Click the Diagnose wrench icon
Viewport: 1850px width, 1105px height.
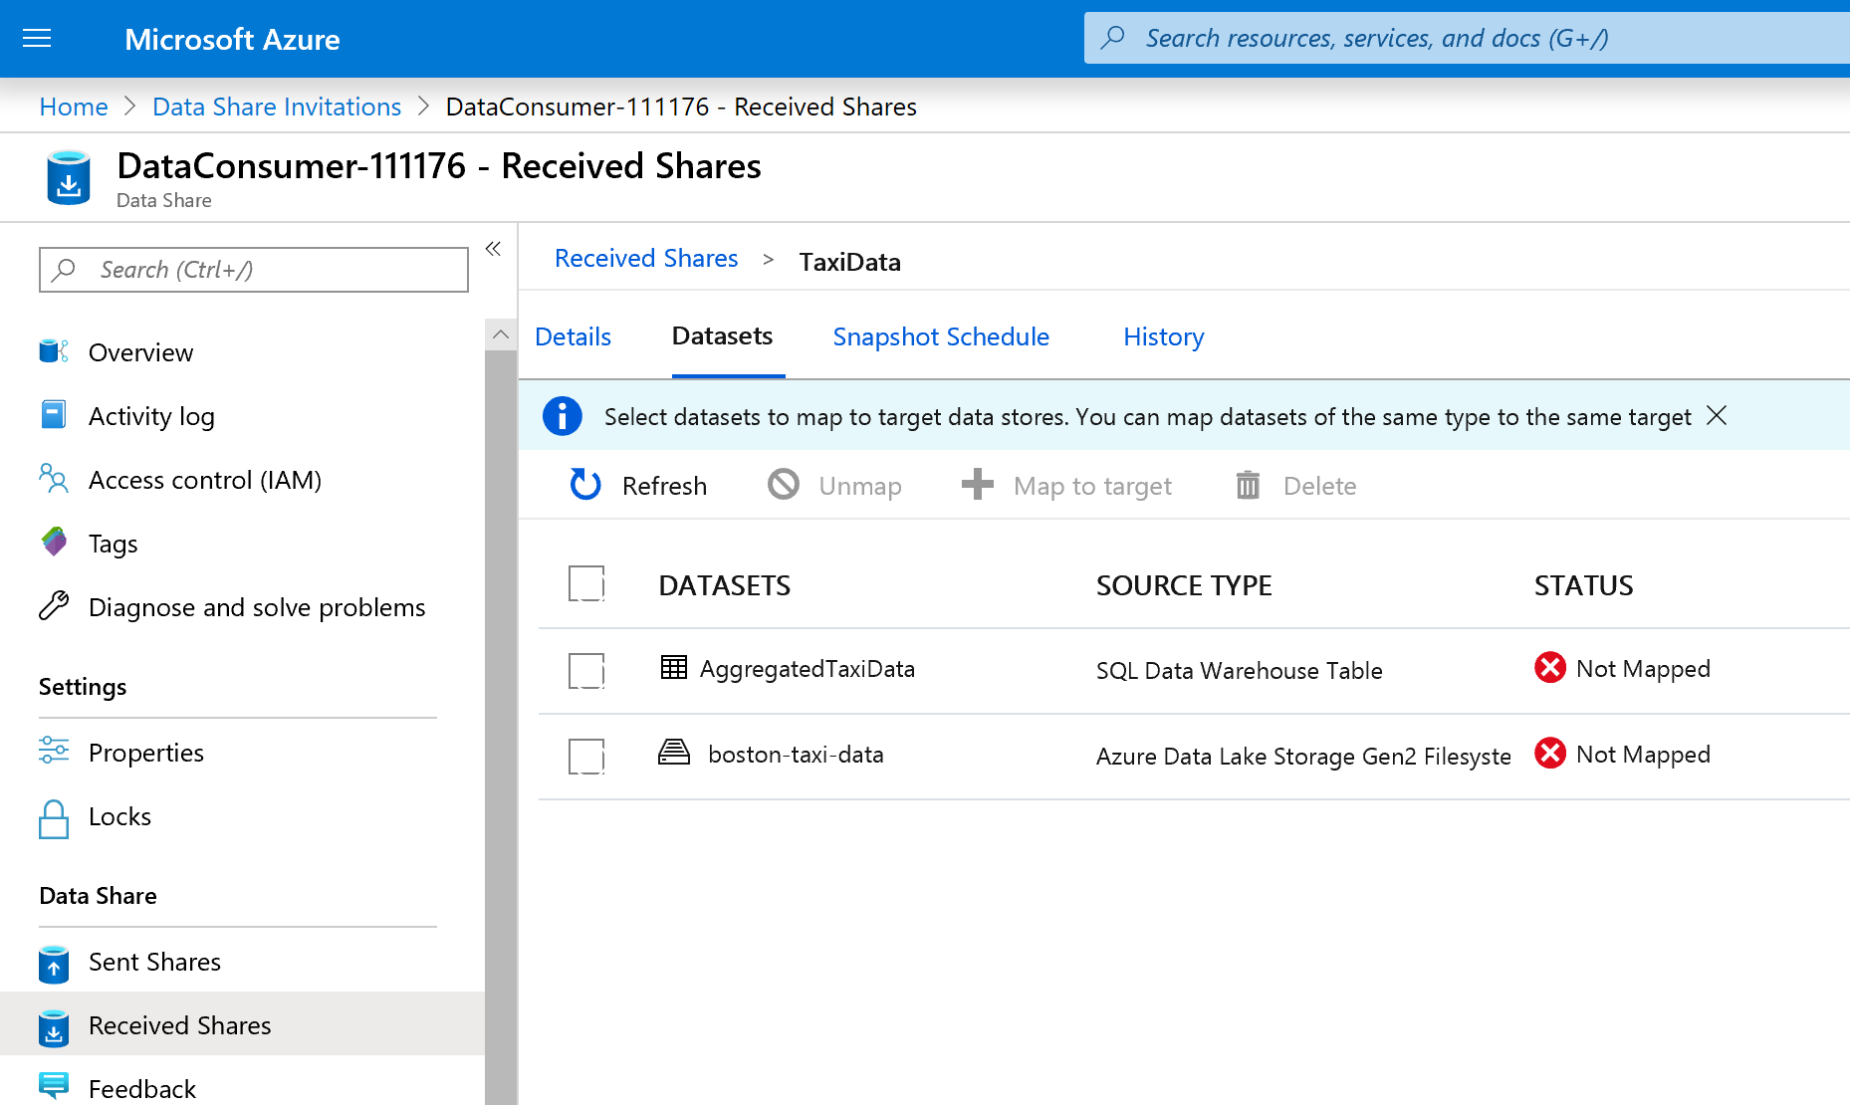tap(54, 606)
